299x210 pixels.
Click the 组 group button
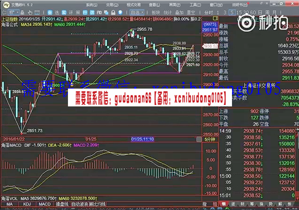click(x=215, y=204)
